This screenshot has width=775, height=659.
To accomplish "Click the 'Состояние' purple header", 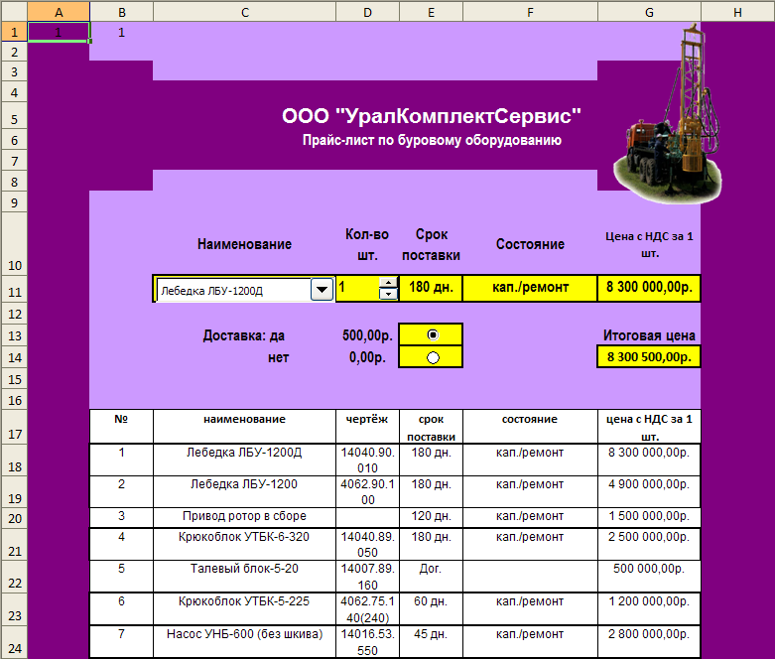I will (x=530, y=244).
